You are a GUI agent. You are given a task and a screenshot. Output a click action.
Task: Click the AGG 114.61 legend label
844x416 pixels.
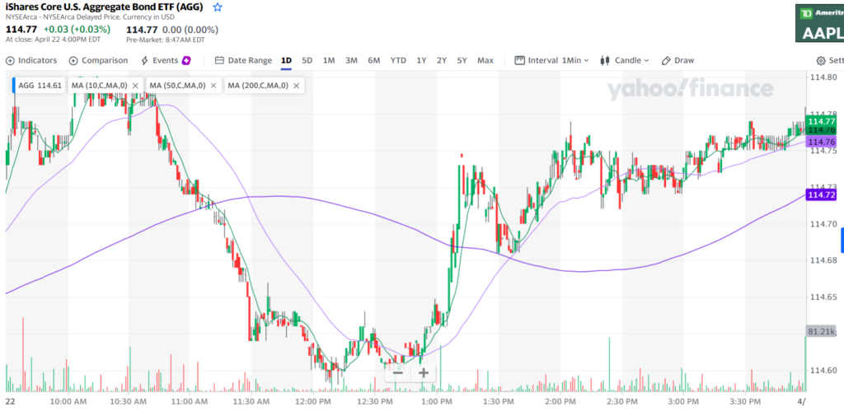40,85
